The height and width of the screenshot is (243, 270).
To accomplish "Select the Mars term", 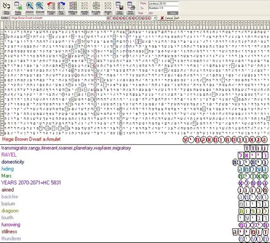I will coord(6,176).
